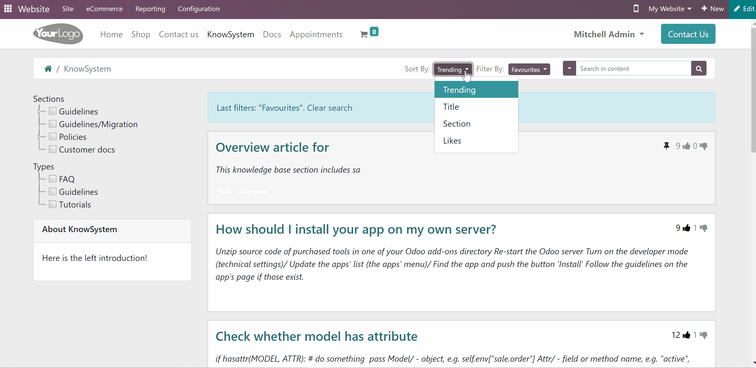Check the Guidelines type checkbox
Screen dimensions: 756x368
pos(53,191)
